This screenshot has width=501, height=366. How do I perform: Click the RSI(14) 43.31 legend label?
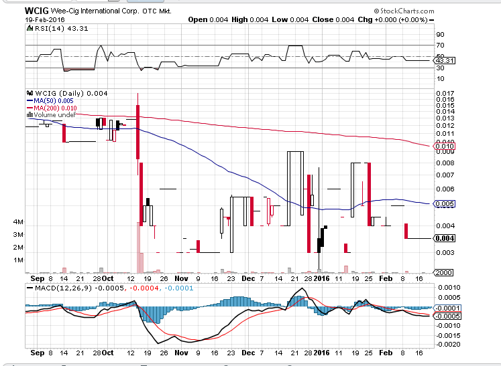61,28
